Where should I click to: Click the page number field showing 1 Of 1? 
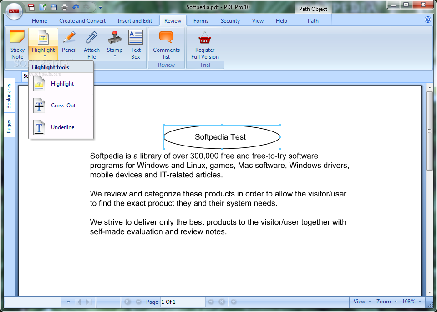[x=183, y=302]
